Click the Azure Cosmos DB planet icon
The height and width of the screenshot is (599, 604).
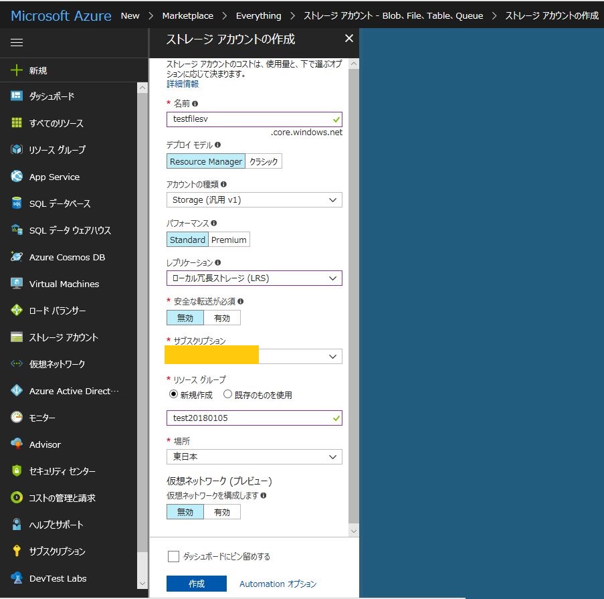pyautogui.click(x=17, y=256)
